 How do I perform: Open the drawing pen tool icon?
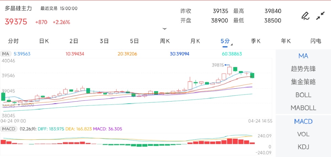305,16
